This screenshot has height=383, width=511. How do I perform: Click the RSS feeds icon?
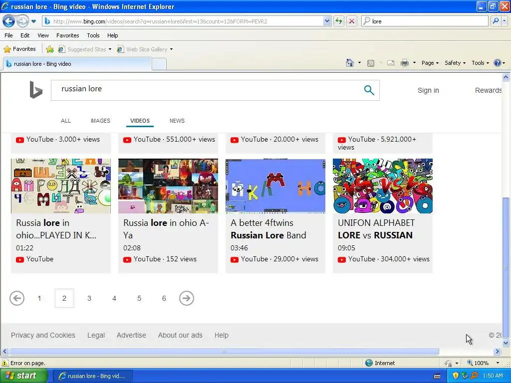pos(371,63)
